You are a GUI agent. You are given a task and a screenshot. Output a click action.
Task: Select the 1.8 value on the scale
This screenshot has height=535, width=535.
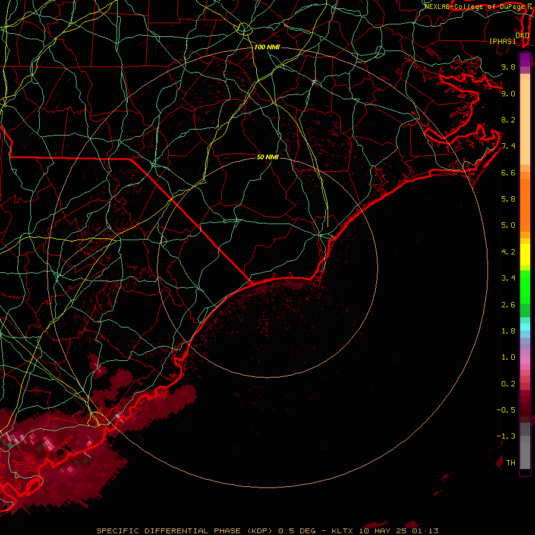coord(508,331)
